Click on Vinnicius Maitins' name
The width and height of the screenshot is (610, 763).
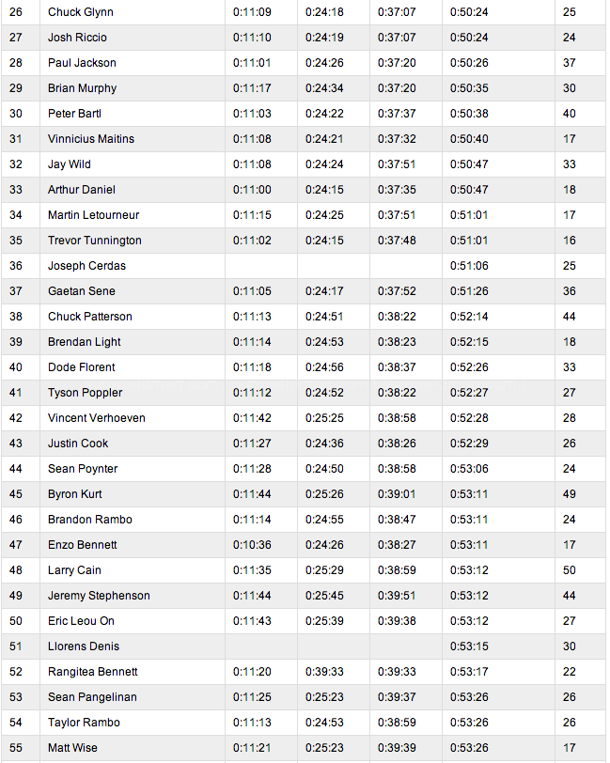[x=91, y=139]
